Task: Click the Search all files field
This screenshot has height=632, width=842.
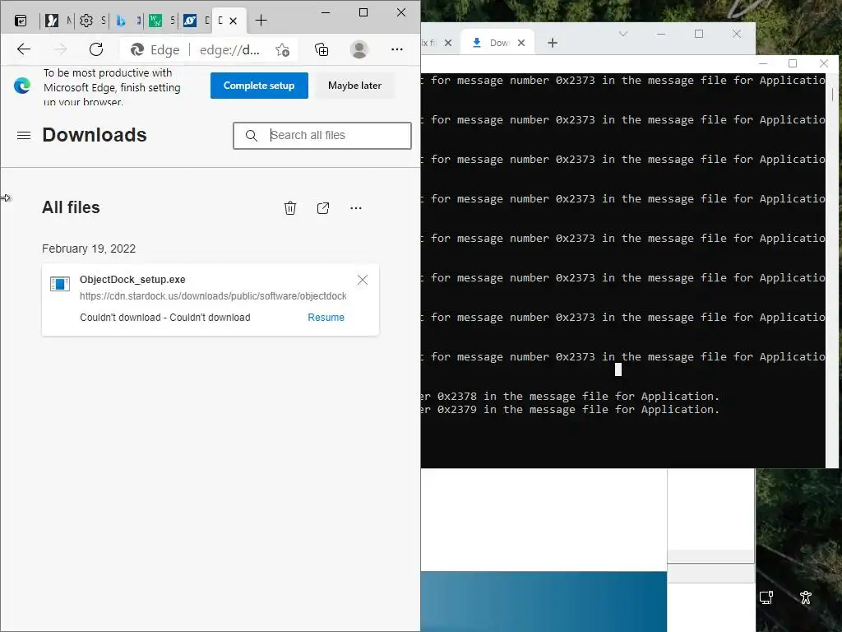Action: click(x=322, y=136)
